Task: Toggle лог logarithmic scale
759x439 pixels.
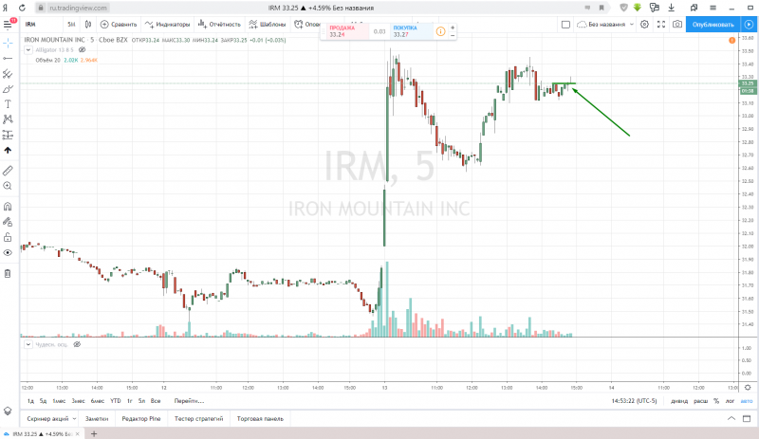Action: point(730,401)
